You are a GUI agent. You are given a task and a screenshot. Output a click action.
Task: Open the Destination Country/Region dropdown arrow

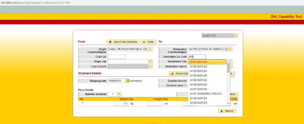[230, 49]
